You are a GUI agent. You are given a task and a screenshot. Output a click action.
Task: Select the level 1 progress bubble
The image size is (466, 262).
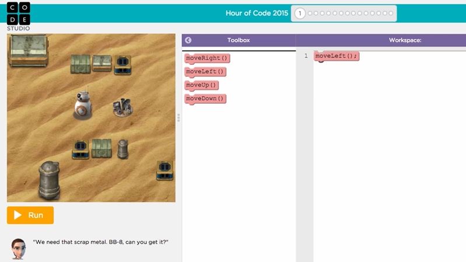click(x=300, y=13)
